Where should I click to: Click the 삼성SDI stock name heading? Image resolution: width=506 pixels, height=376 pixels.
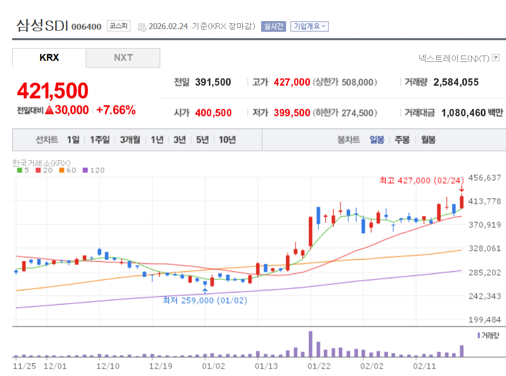click(x=42, y=25)
